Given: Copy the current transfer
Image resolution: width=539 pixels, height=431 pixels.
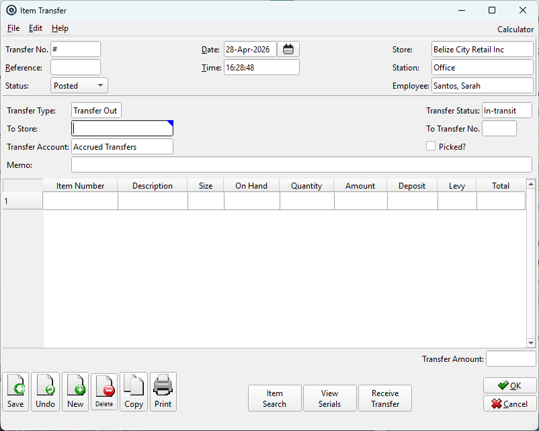Looking at the screenshot, I should (134, 391).
